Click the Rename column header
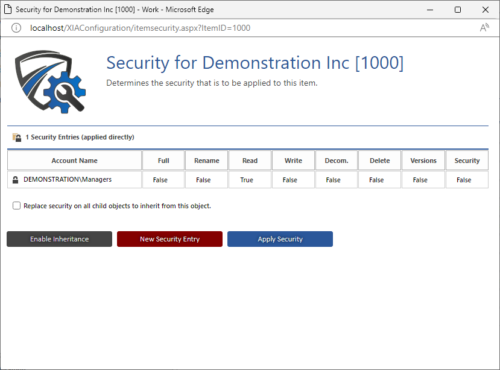This screenshot has height=370, width=500. (207, 161)
